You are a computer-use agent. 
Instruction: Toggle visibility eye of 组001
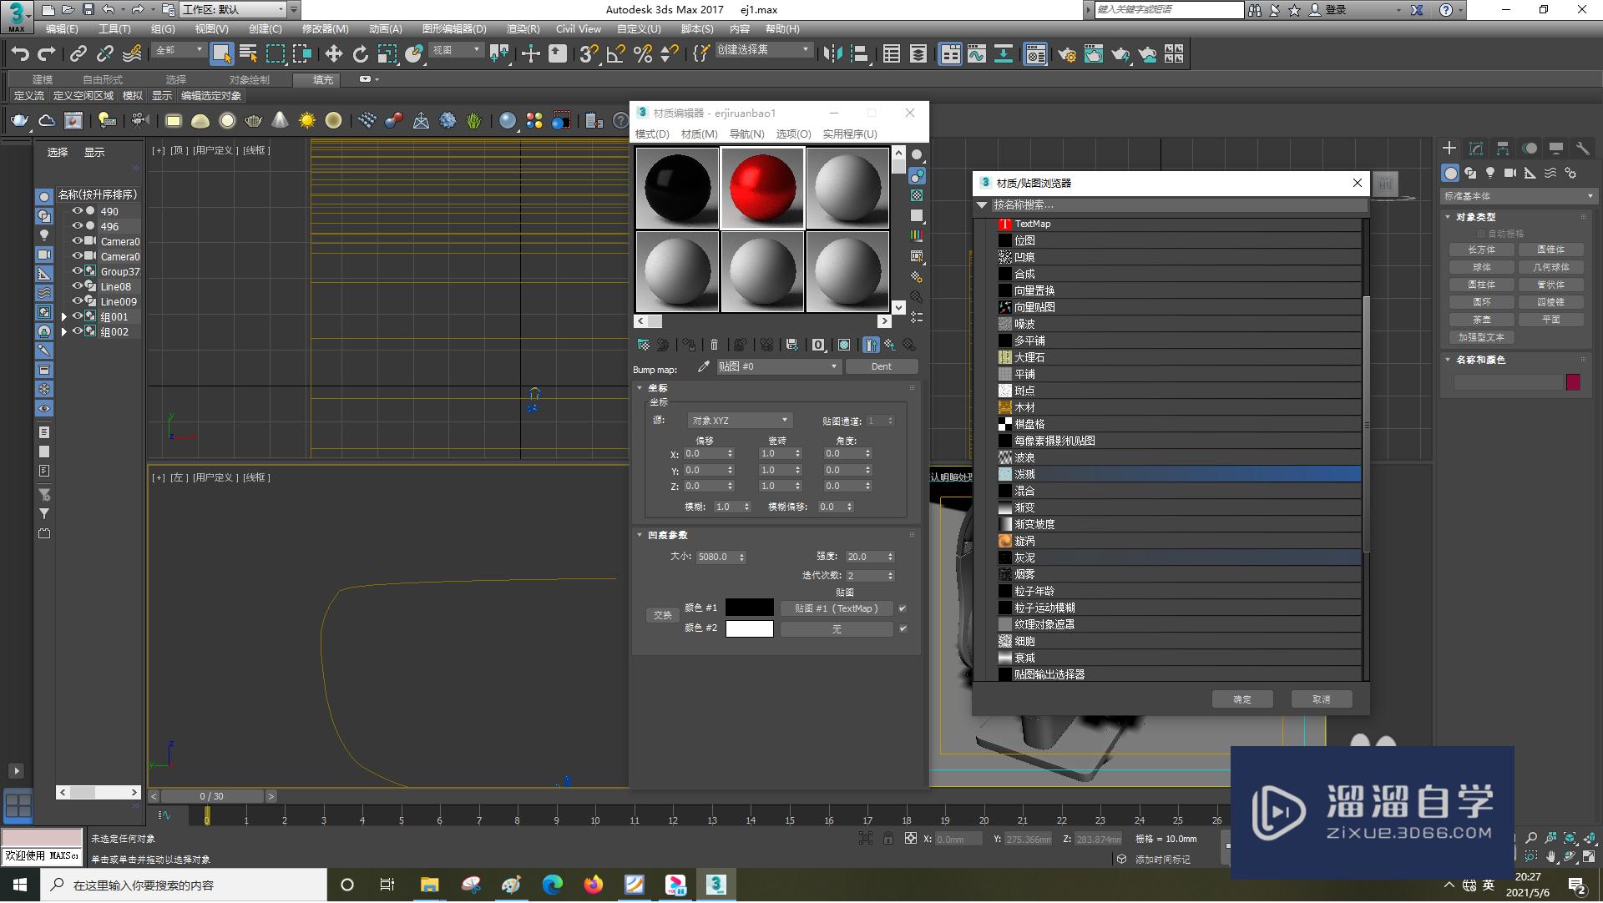(78, 316)
